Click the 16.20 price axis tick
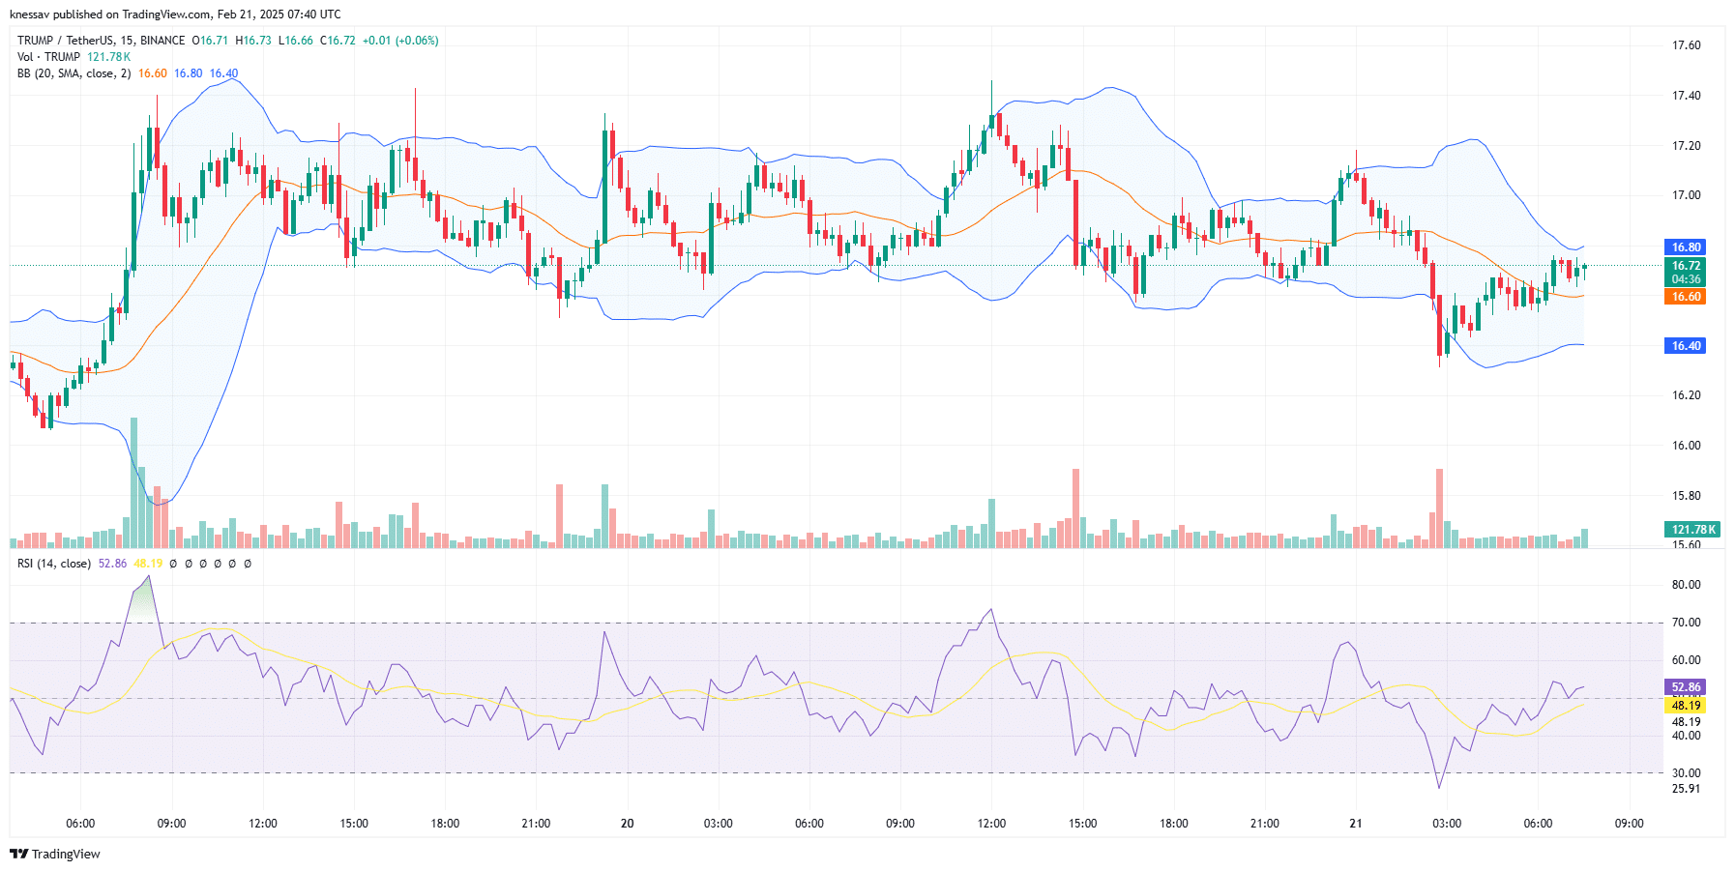The height and width of the screenshot is (871, 1735). 1686,395
